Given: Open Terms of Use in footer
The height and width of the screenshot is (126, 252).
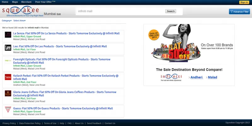Looking at the screenshot, I should tap(50, 123).
